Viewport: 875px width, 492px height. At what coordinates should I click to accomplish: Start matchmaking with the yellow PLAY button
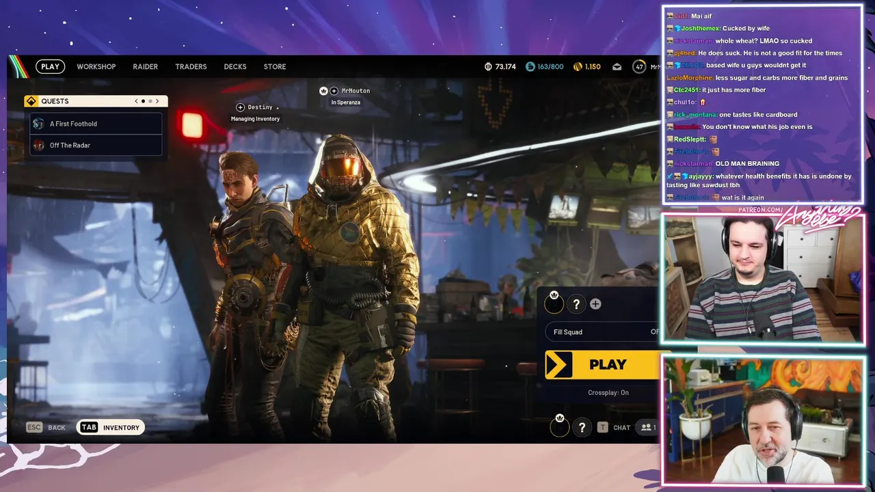tap(603, 365)
